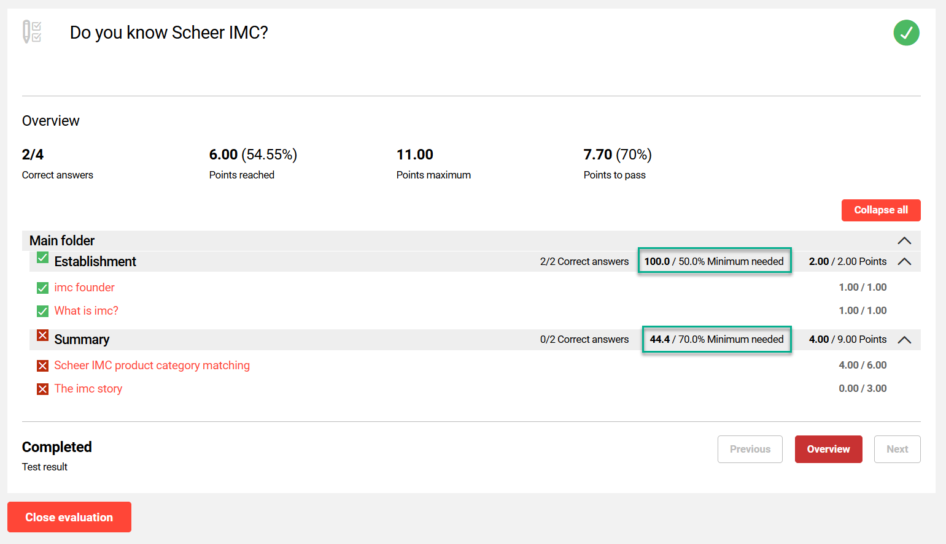The image size is (946, 544).
Task: Collapse the Main folder section chevron
Action: click(904, 240)
